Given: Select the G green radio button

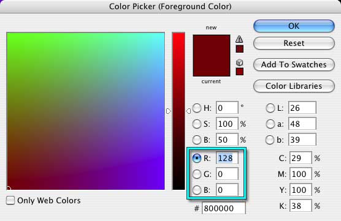Looking at the screenshot, I should point(197,174).
